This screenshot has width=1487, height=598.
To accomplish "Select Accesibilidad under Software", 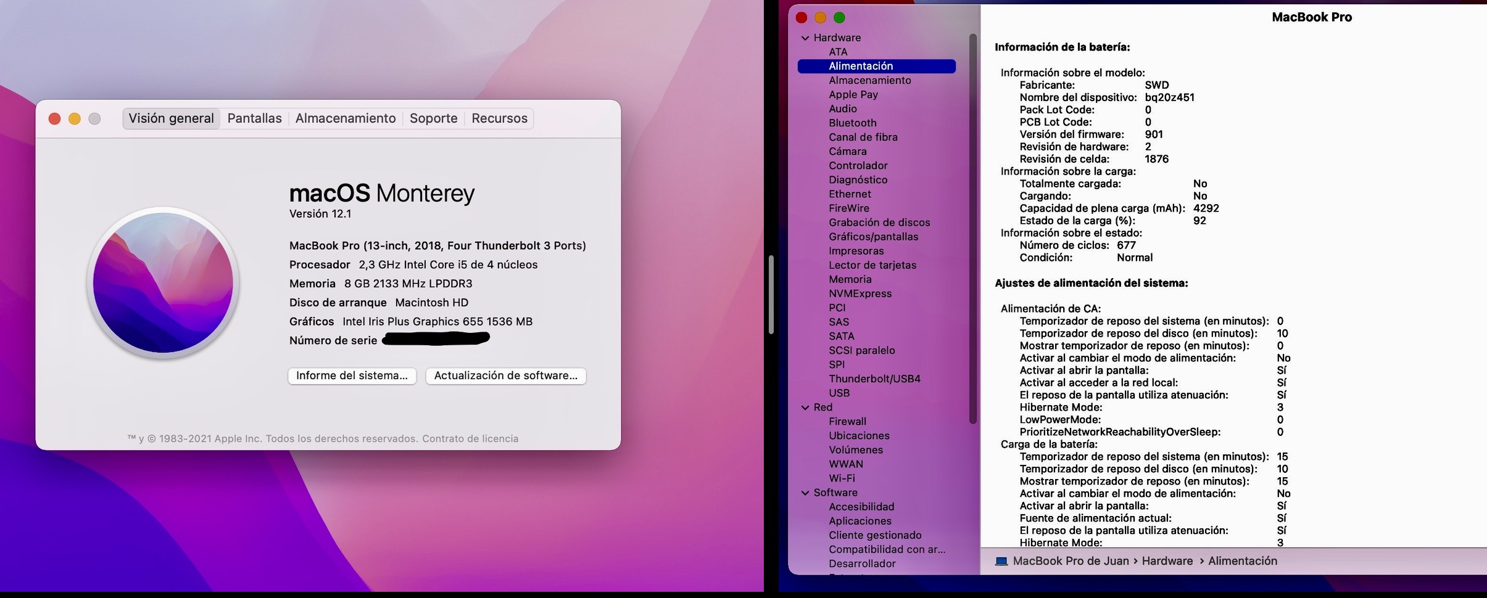I will coord(861,506).
